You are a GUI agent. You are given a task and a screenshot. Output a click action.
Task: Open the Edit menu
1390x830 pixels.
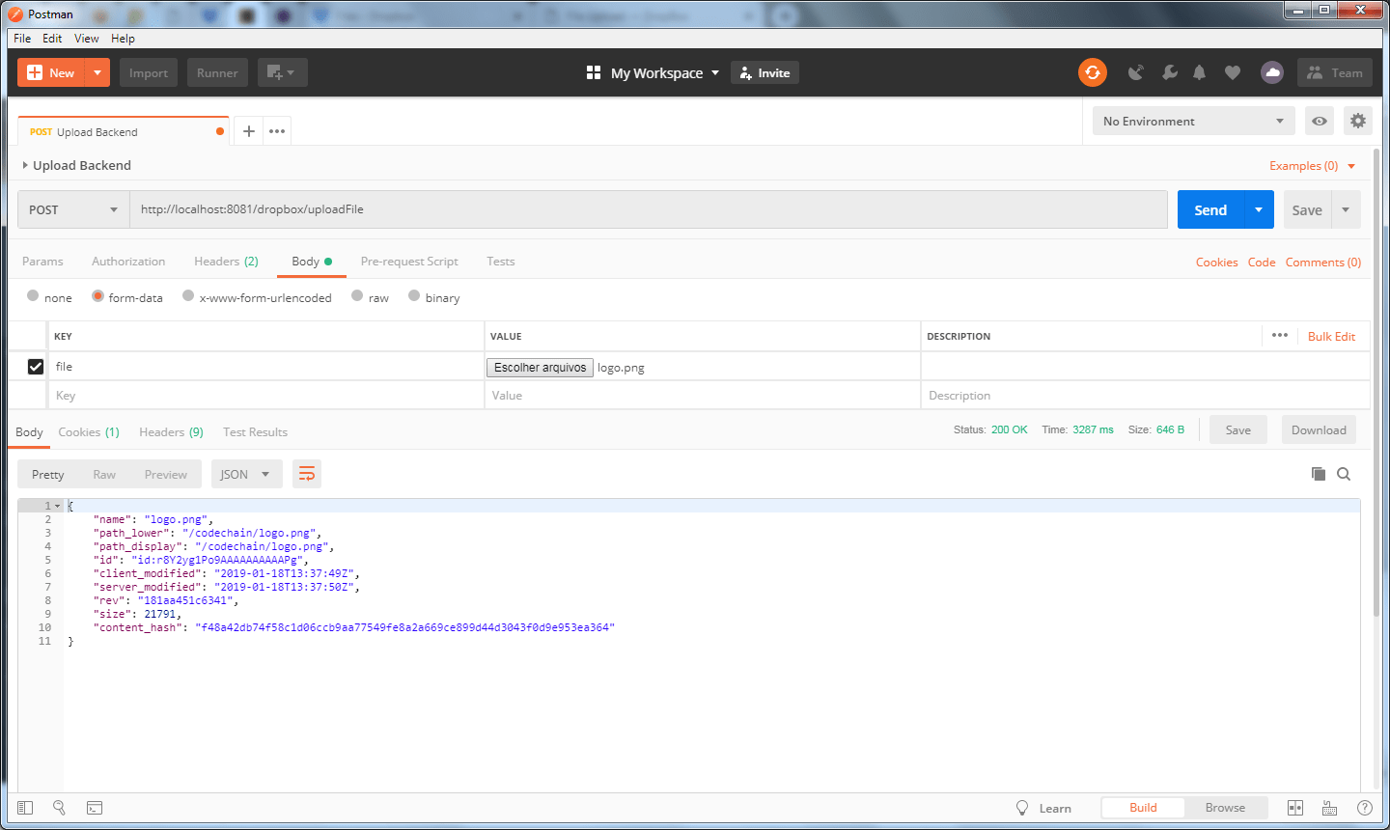pos(52,39)
